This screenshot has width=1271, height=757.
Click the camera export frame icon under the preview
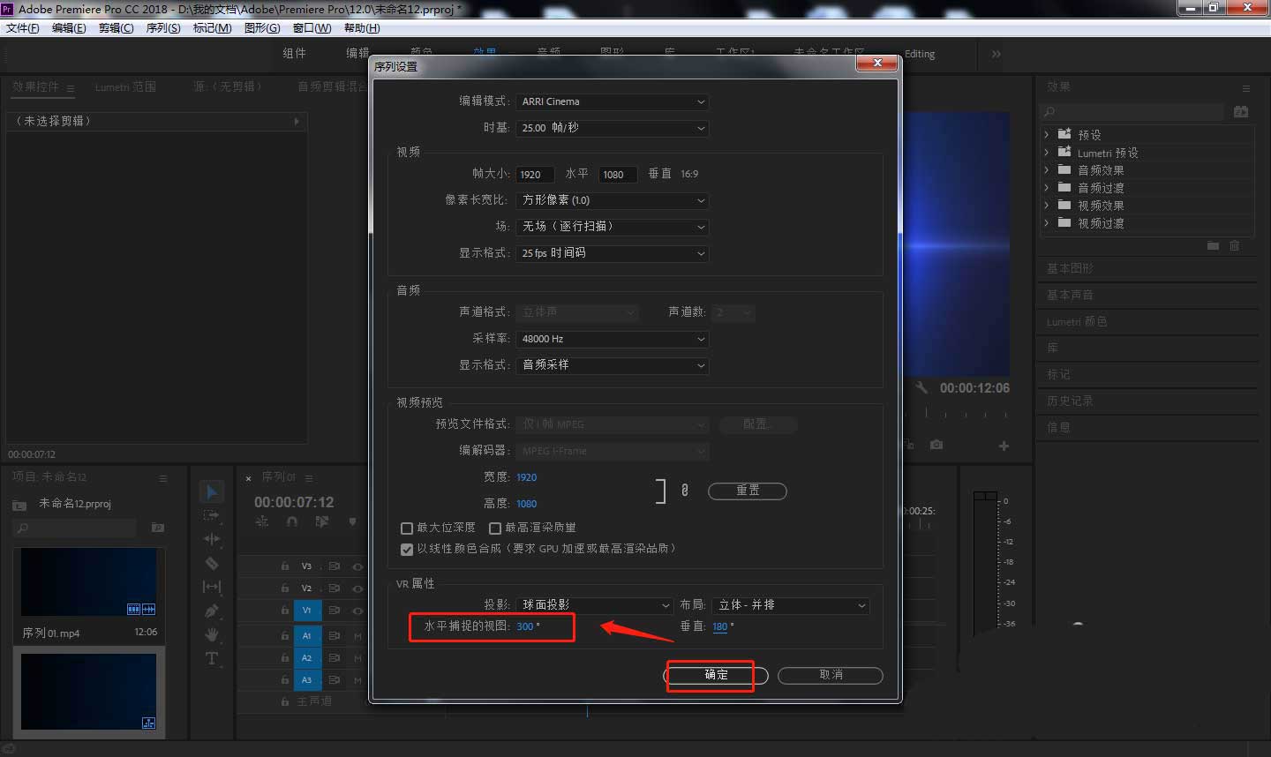[x=936, y=446]
